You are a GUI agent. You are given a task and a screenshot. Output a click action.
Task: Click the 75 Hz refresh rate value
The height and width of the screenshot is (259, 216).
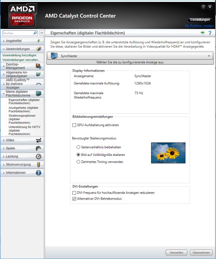pyautogui.click(x=139, y=93)
